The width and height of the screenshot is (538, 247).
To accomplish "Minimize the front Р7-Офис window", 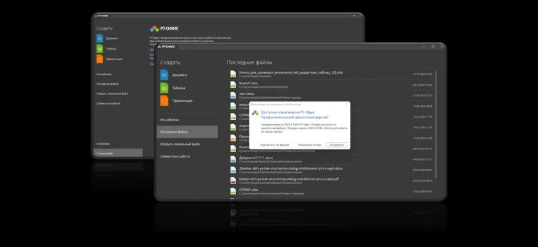I will (x=424, y=46).
